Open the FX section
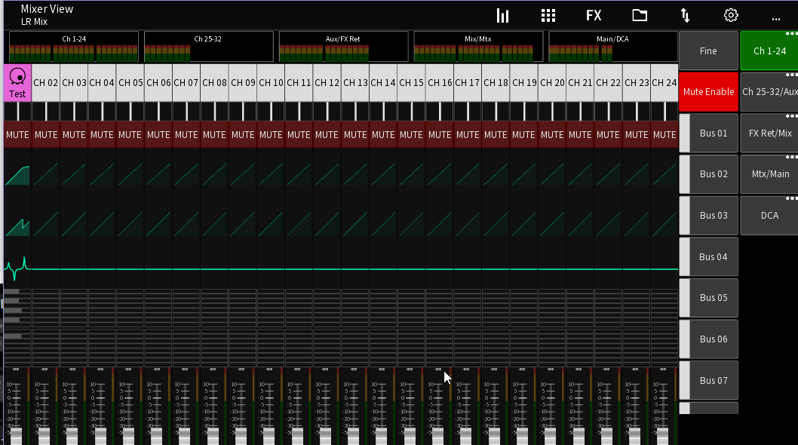 [594, 16]
